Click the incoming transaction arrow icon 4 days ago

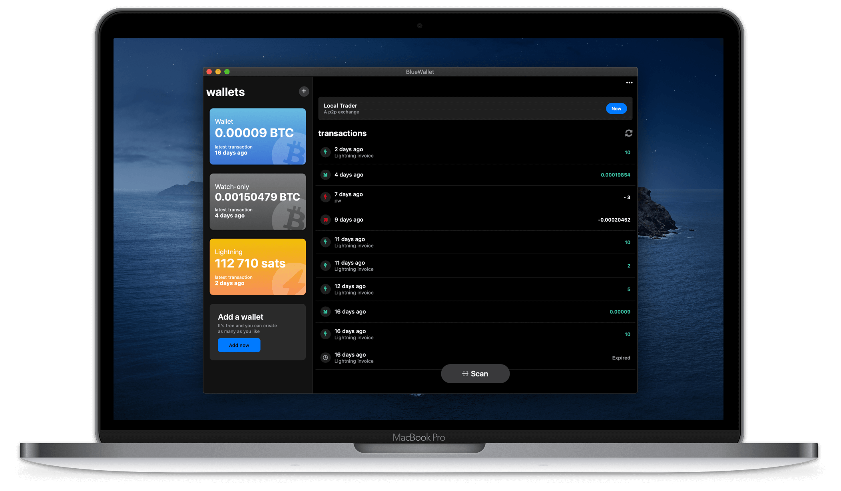[x=325, y=174]
